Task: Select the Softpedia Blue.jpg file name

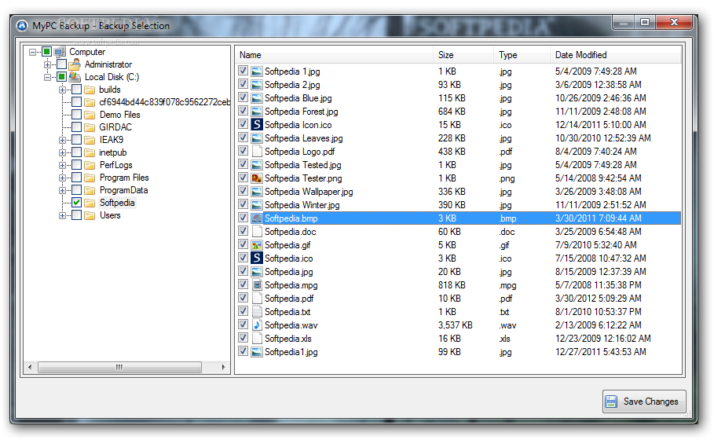Action: point(298,98)
